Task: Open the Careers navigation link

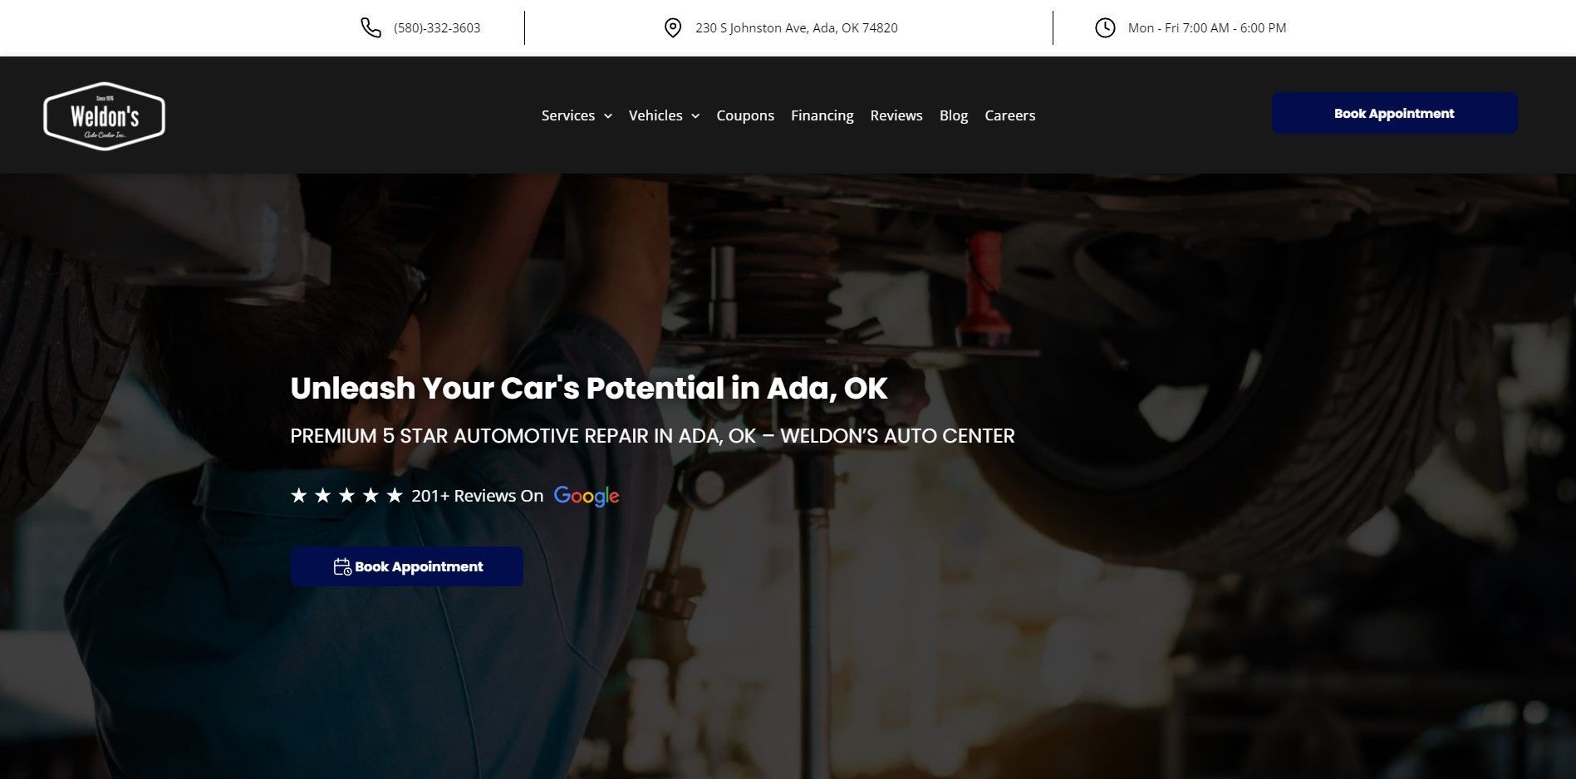Action: (x=1009, y=115)
